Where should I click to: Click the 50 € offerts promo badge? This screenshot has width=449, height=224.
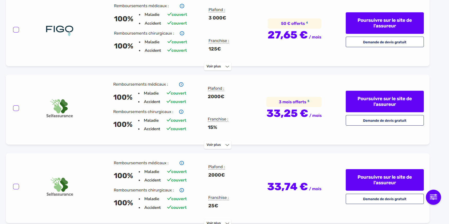(294, 24)
